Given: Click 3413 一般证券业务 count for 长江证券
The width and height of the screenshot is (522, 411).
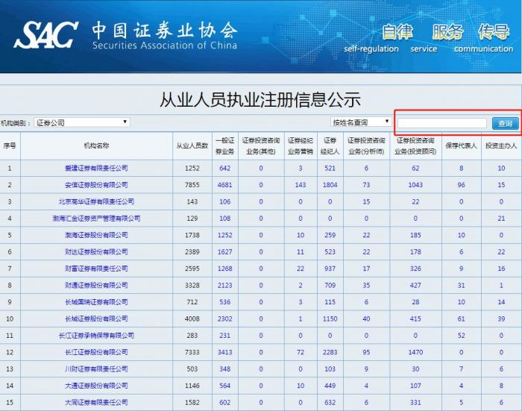Looking at the screenshot, I should point(224,352).
